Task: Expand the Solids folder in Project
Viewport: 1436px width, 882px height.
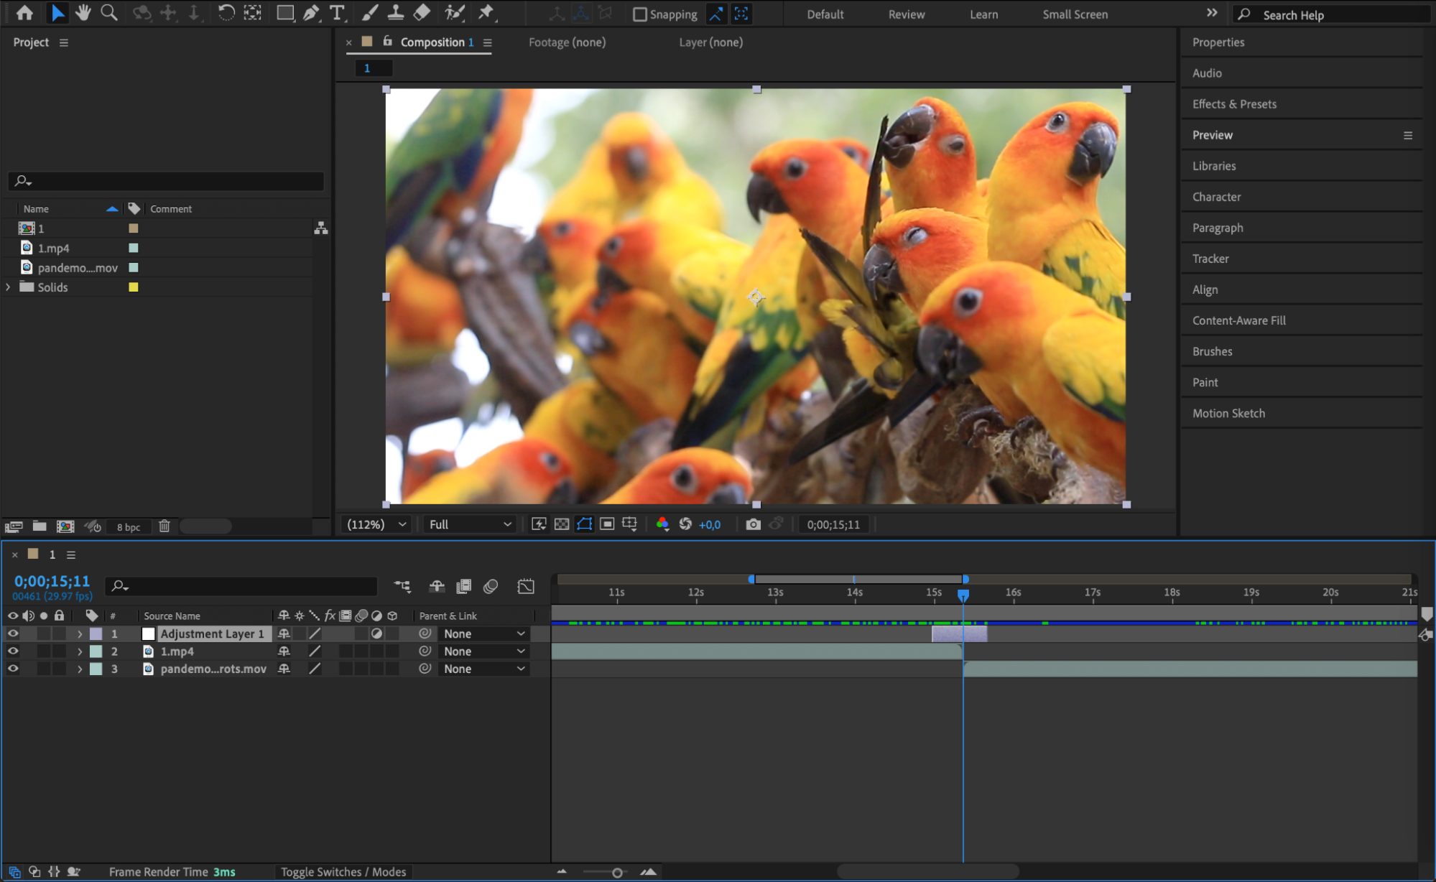Action: (8, 287)
